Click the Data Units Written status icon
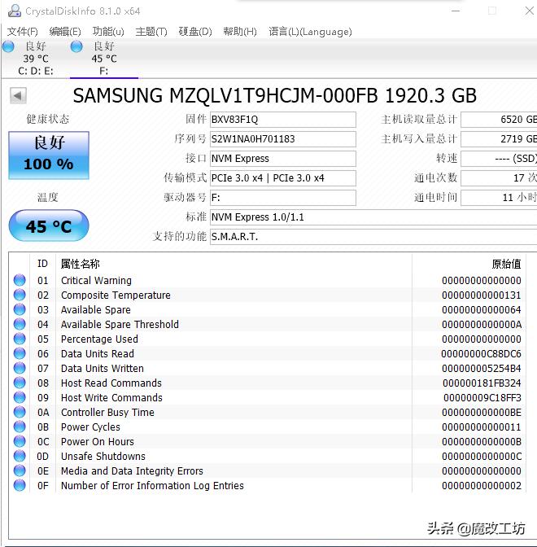 (x=20, y=368)
